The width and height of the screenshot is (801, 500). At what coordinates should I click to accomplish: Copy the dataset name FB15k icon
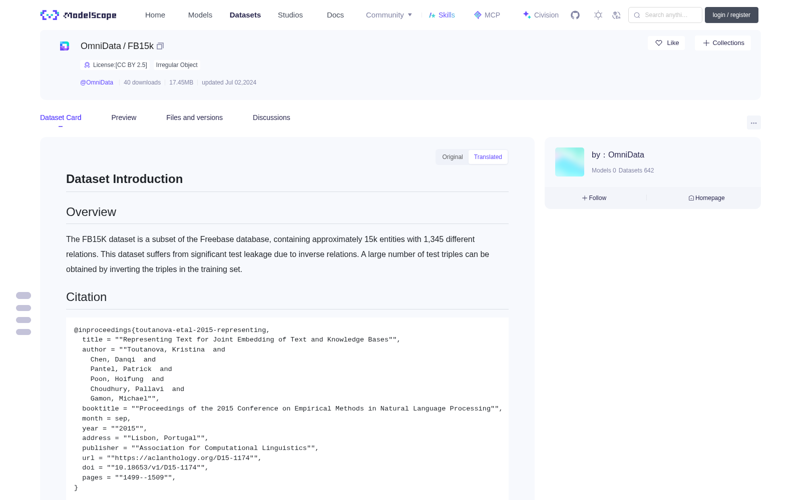[x=160, y=46]
